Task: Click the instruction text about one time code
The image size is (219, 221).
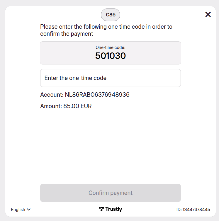Action: 106,30
